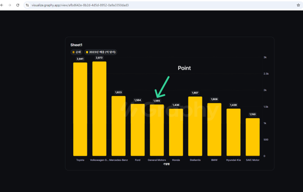
Task: Click the 1,439 data label
Action: (233, 105)
